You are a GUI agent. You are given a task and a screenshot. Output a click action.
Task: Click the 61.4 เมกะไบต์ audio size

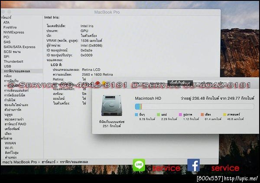pyautogui.click(x=213, y=119)
